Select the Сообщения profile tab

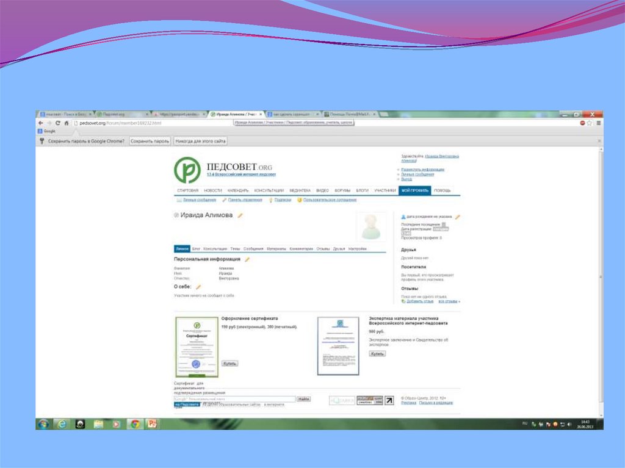click(x=253, y=249)
